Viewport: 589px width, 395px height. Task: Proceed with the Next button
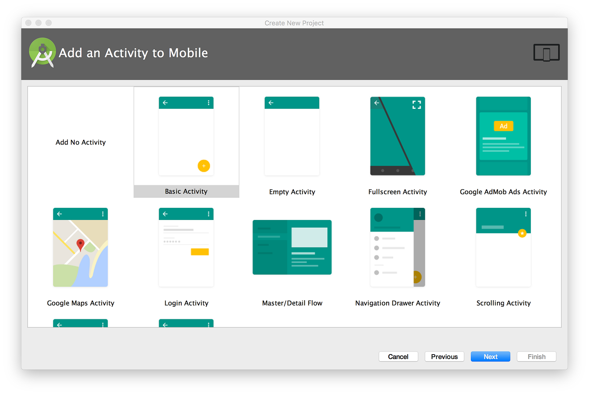coord(490,357)
